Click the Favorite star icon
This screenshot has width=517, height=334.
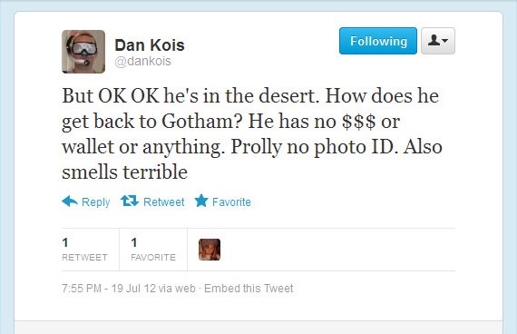[x=201, y=201]
